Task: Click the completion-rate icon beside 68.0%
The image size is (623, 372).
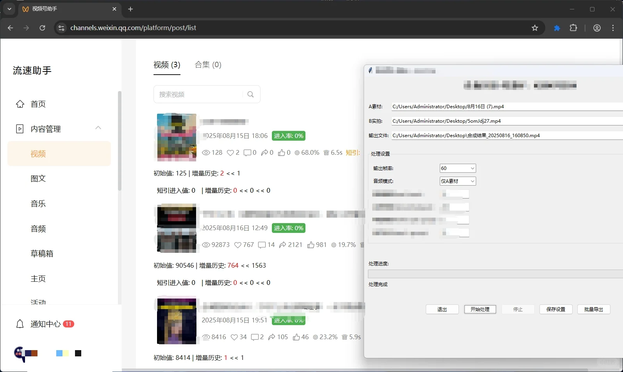Action: pos(297,152)
